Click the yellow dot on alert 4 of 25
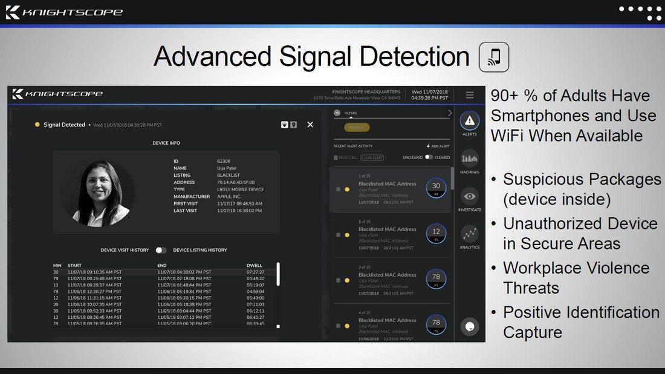The width and height of the screenshot is (665, 374). click(347, 326)
